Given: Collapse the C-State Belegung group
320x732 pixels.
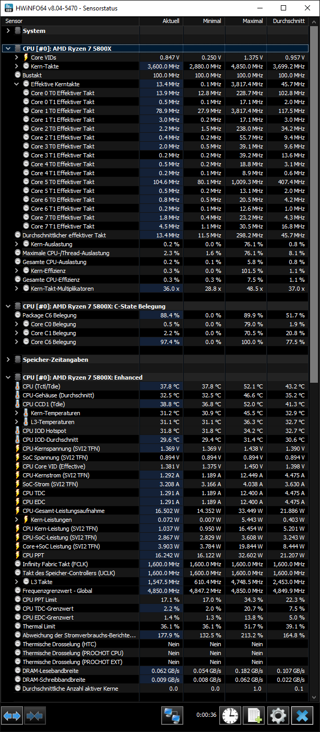Looking at the screenshot, I should coord(8,306).
